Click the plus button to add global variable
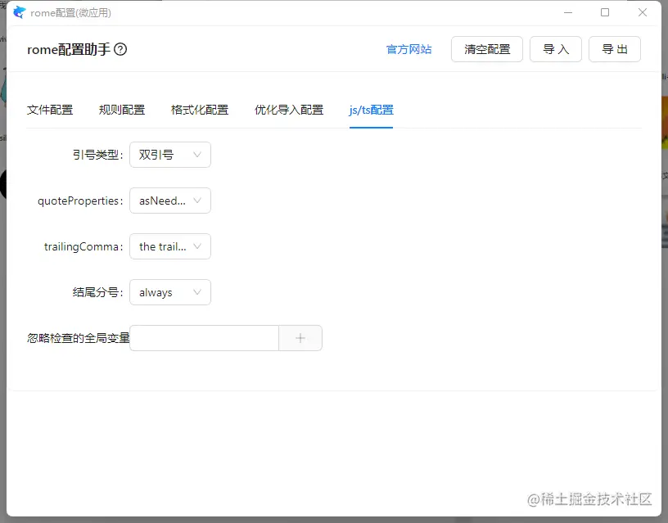 (x=300, y=338)
